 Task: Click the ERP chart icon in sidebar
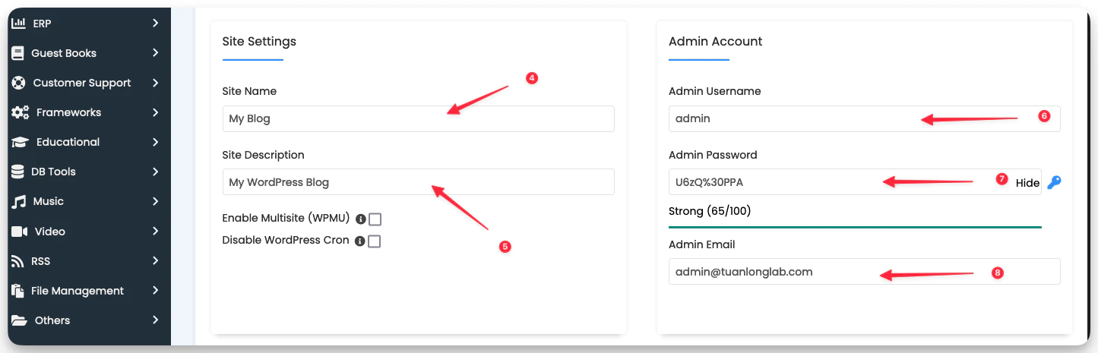[x=18, y=24]
